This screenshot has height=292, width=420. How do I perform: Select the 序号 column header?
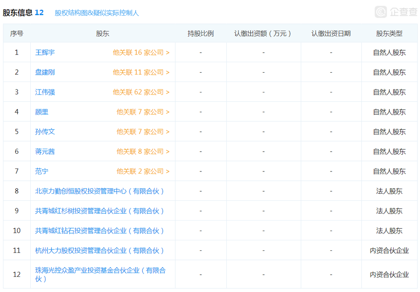[x=17, y=34]
